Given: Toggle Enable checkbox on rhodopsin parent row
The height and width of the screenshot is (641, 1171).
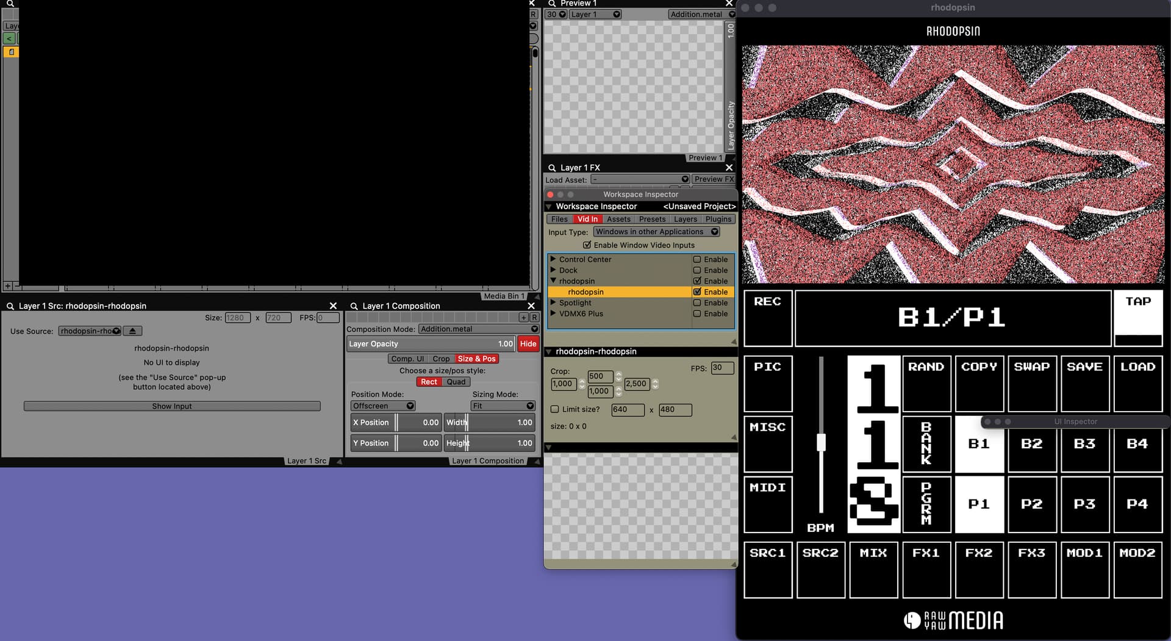Looking at the screenshot, I should 697,281.
